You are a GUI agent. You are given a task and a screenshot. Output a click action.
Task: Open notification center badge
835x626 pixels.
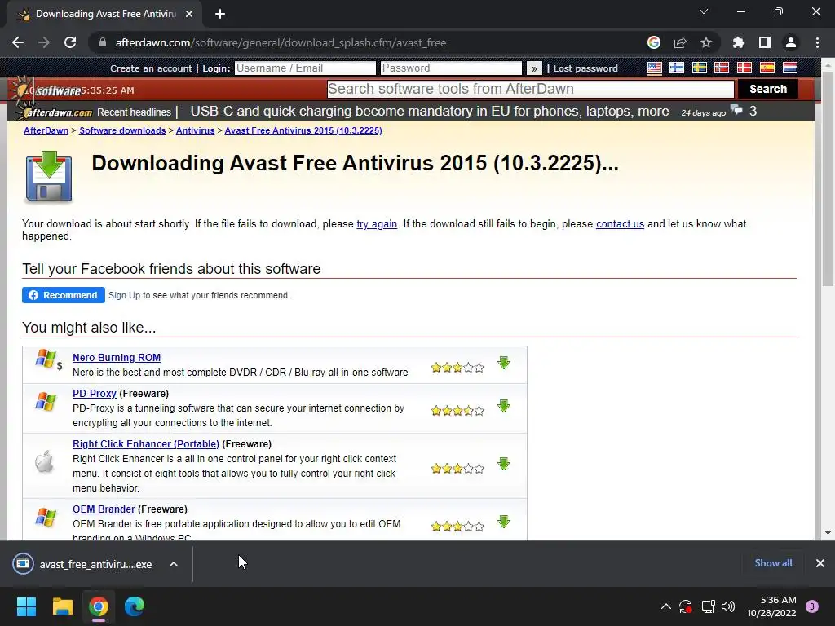(812, 606)
